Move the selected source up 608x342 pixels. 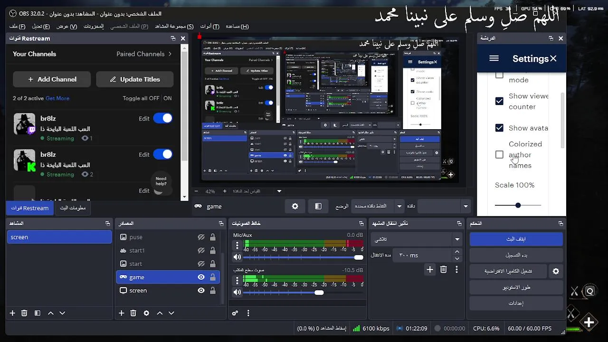pos(160,313)
